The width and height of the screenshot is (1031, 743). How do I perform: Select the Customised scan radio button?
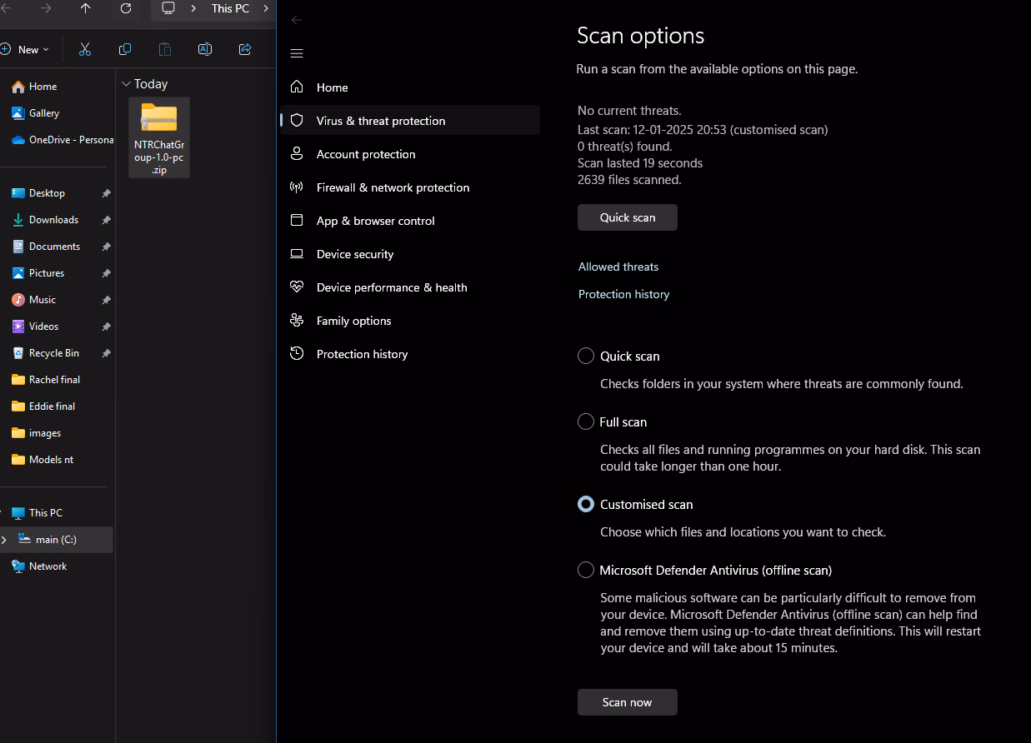(586, 504)
